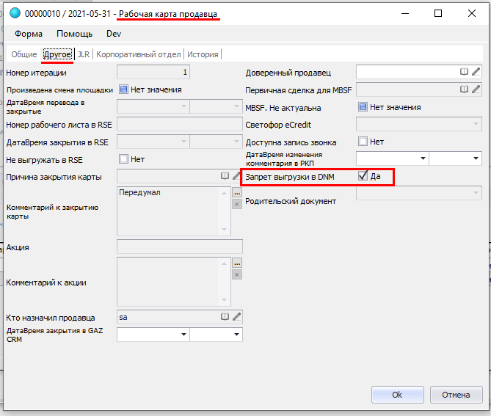Open the Помощь menu
The height and width of the screenshot is (416, 491).
74,34
